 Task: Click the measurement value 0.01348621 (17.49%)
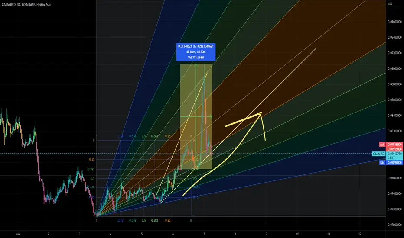point(190,46)
